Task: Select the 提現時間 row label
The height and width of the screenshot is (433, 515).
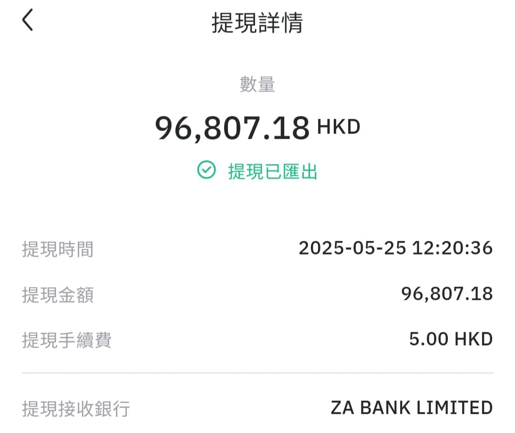Action: [58, 249]
